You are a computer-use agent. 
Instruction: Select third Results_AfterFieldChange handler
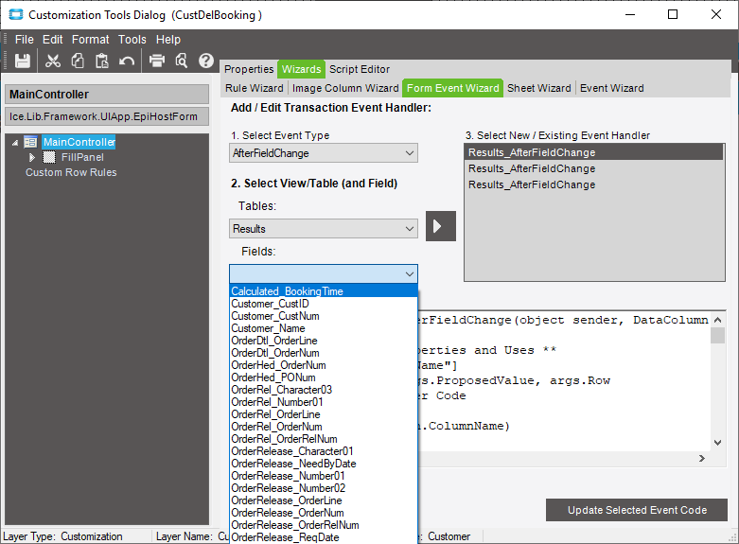point(594,184)
